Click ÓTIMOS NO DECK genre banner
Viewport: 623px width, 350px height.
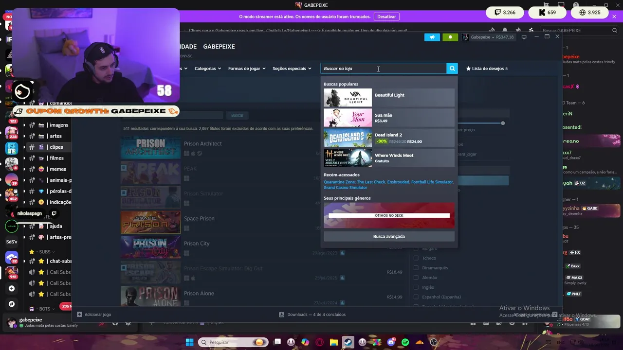pyautogui.click(x=389, y=215)
